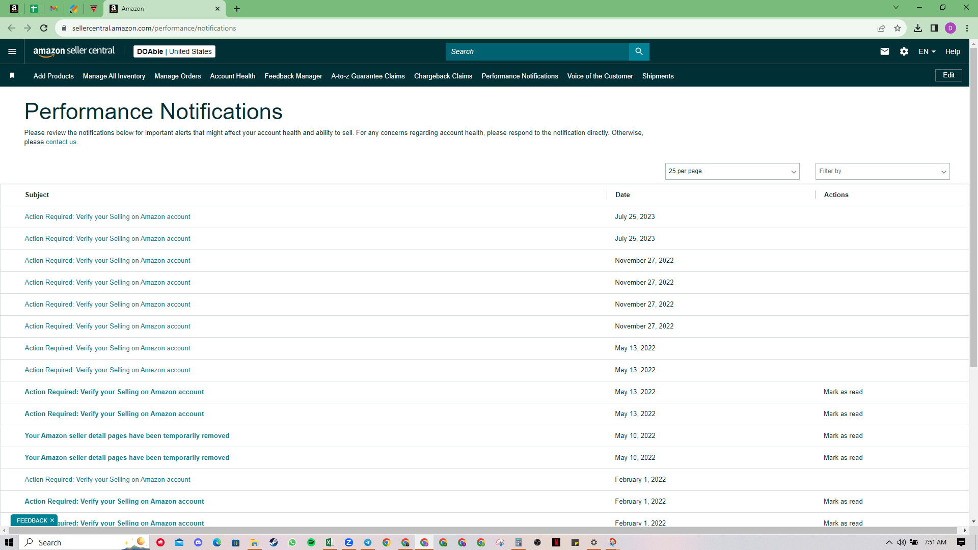This screenshot has height=550, width=978.
Task: Expand the 25 per page dropdown
Action: 732,171
